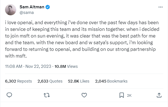The width and height of the screenshot is (168, 107).
Task: Click the Nov 22, 2023 date
Action: click(x=38, y=66)
